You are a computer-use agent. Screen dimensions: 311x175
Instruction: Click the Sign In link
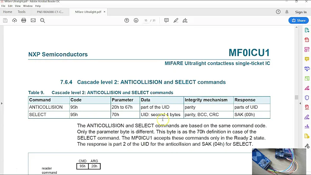301,12
